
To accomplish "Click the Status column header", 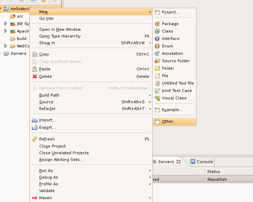I will [x=213, y=172].
